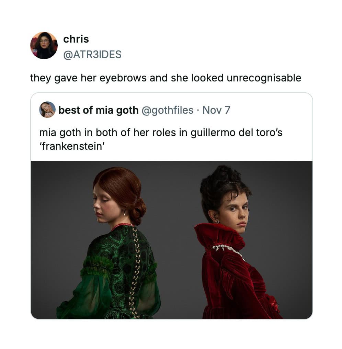This screenshot has width=342, height=349.
Task: Click the word 'frankenstein' in the quoted tweet
Action: pyautogui.click(x=72, y=146)
